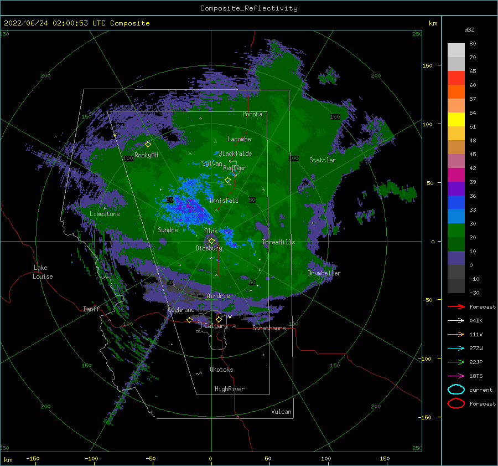Click the 80 dBZ white color swatch
The height and width of the screenshot is (466, 498).
456,50
